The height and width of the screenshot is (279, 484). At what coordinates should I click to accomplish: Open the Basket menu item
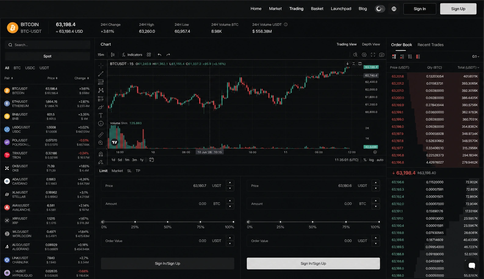pos(317,9)
